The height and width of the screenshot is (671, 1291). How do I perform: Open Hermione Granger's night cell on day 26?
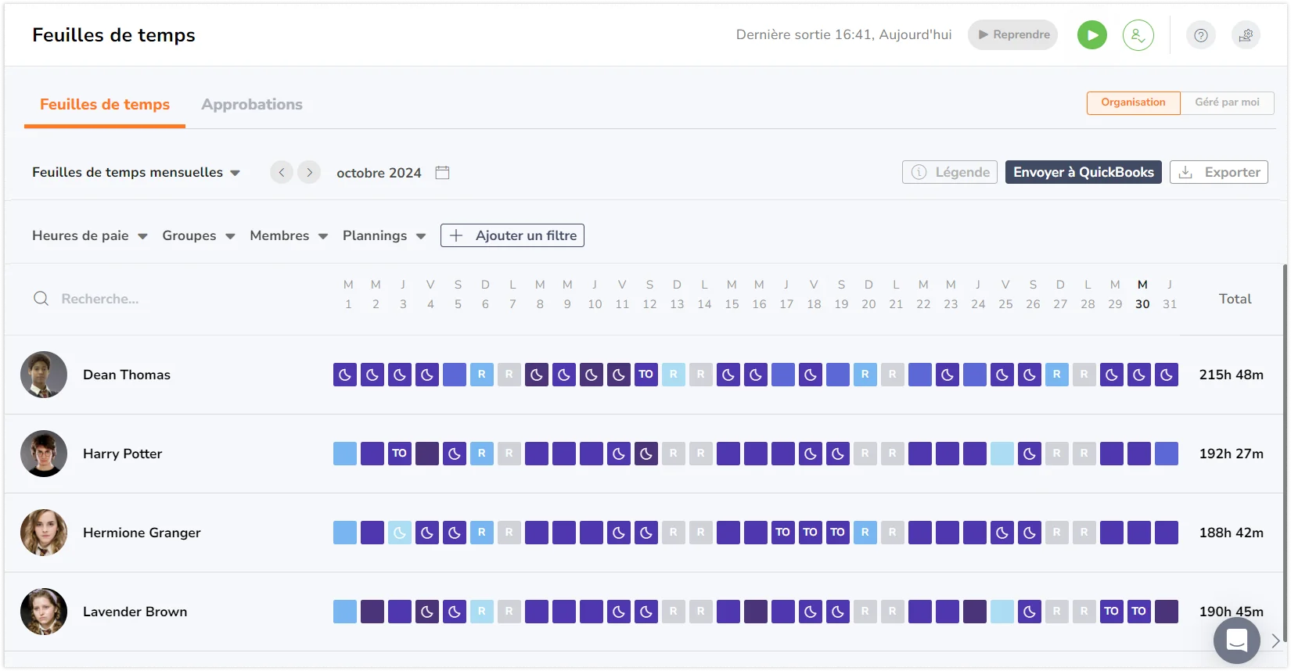(x=1030, y=533)
